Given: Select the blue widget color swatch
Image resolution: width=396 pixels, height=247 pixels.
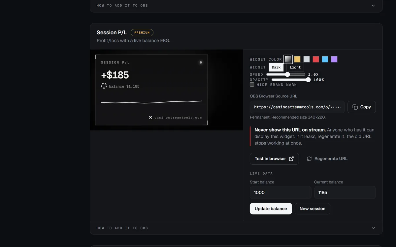Looking at the screenshot, I should click(x=325, y=59).
